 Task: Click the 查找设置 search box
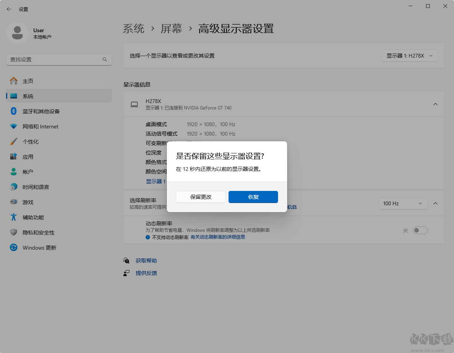point(59,59)
